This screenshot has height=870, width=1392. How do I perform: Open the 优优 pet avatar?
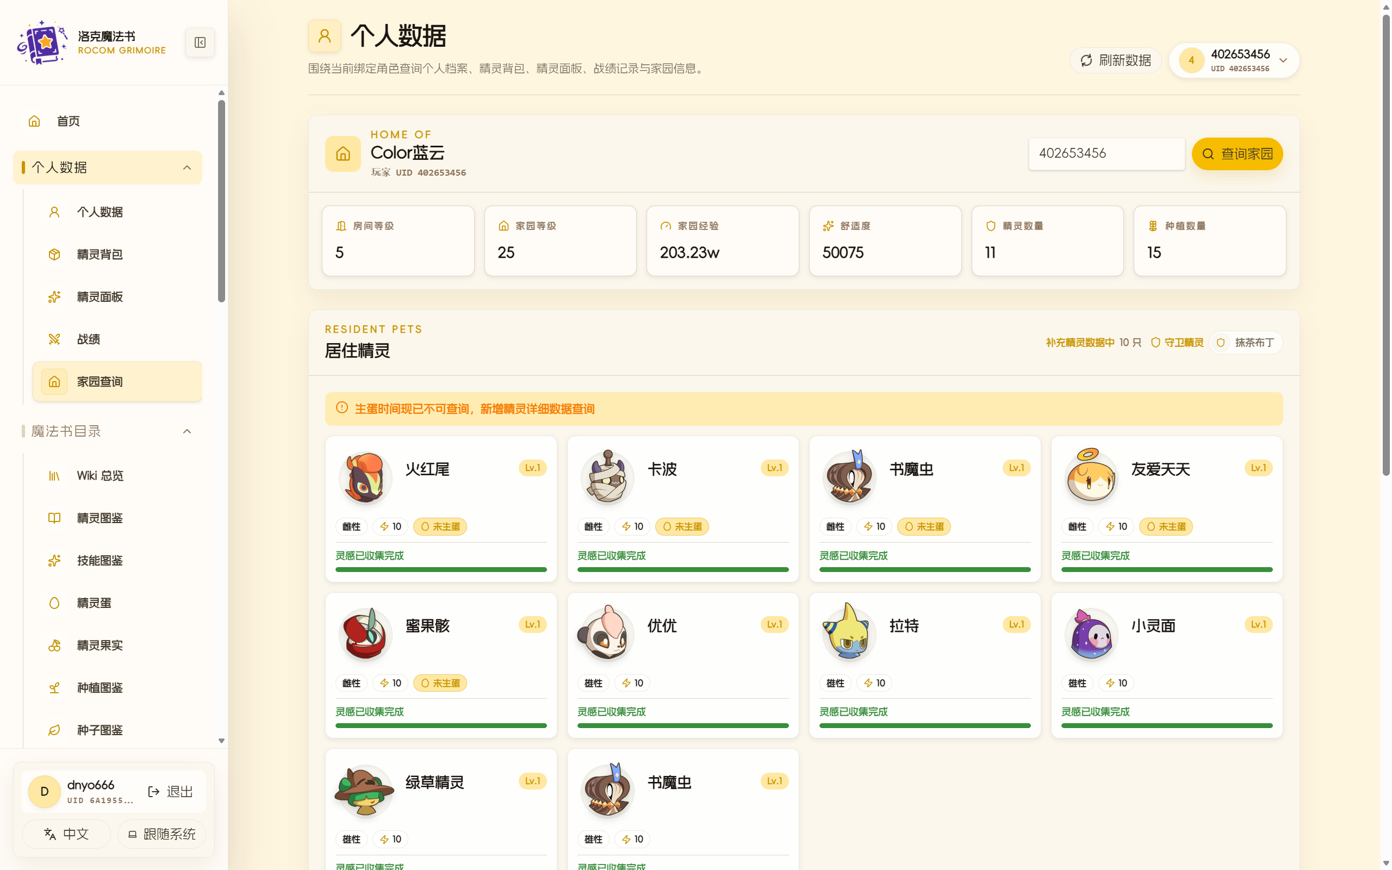tap(607, 634)
